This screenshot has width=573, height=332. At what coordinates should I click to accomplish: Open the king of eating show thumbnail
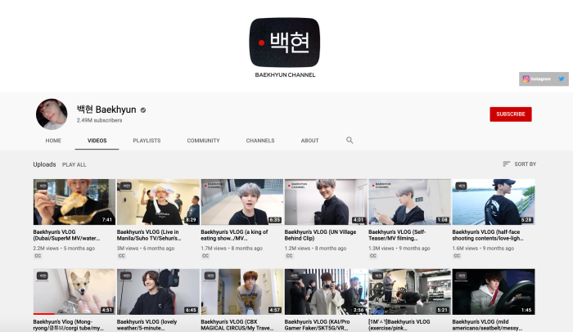pos(242,202)
